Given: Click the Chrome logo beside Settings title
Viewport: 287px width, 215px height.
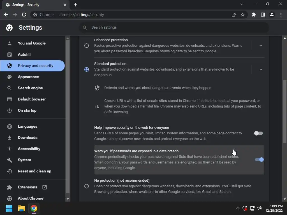Looking at the screenshot, I should (x=9, y=28).
